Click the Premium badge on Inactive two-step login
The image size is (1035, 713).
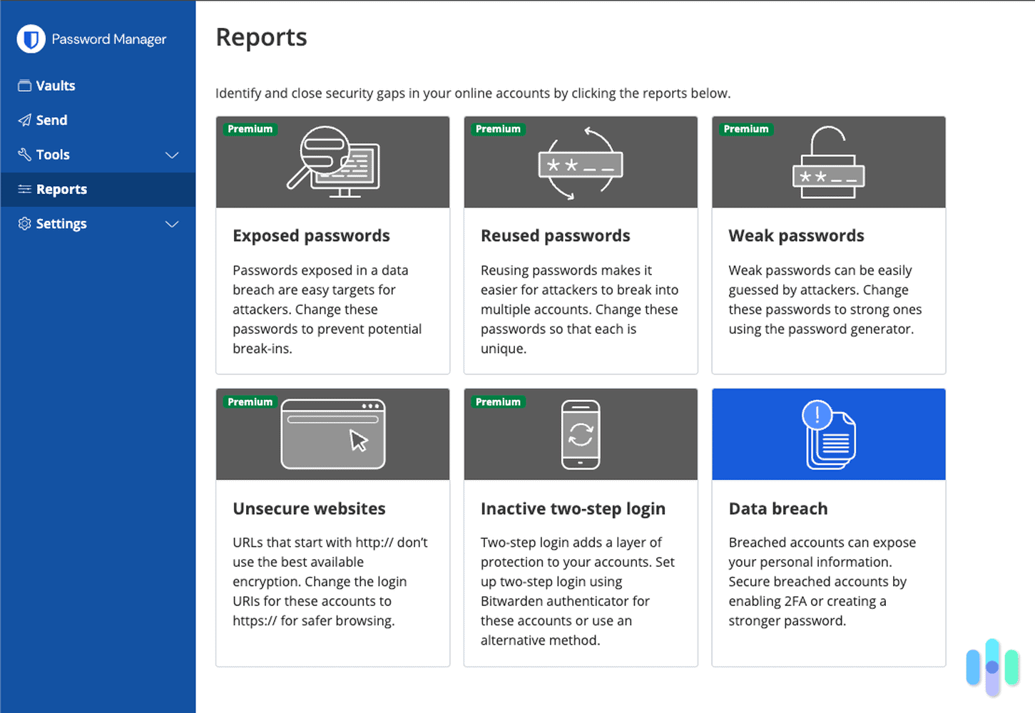pos(498,402)
